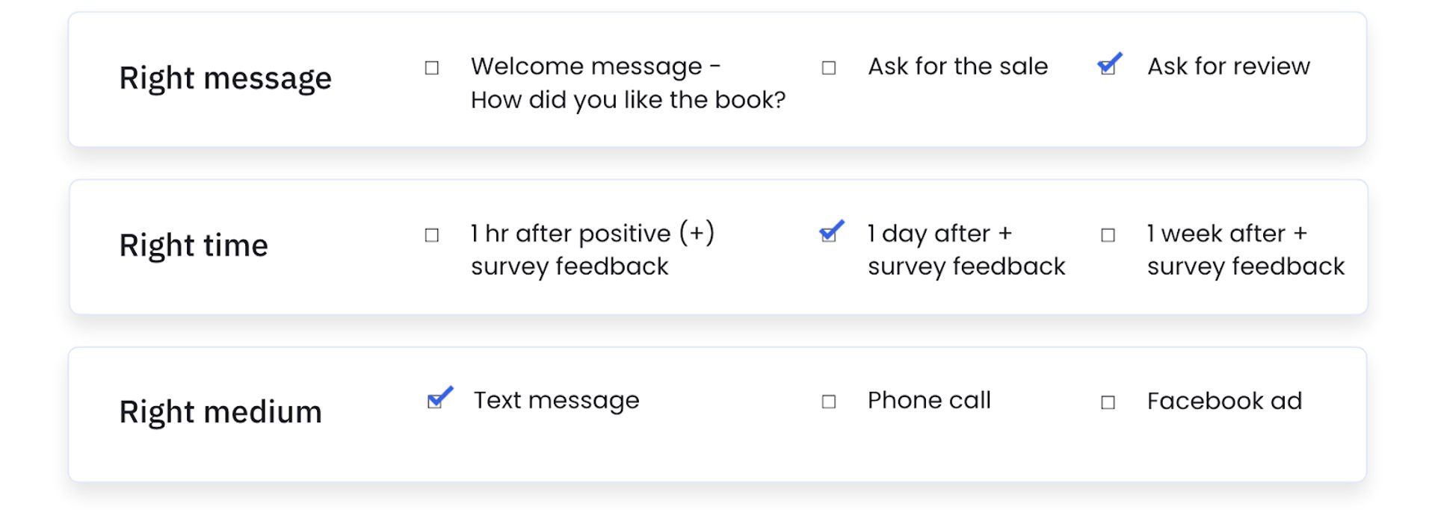Click the 'Facebook ad' option label
The image size is (1435, 527).
[x=1224, y=402]
